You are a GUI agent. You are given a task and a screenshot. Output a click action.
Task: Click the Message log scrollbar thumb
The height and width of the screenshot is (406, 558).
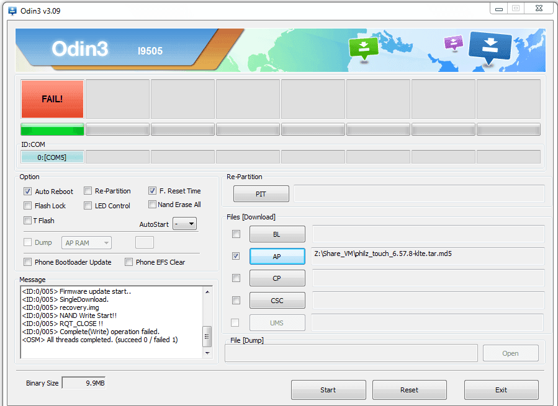[x=207, y=337]
